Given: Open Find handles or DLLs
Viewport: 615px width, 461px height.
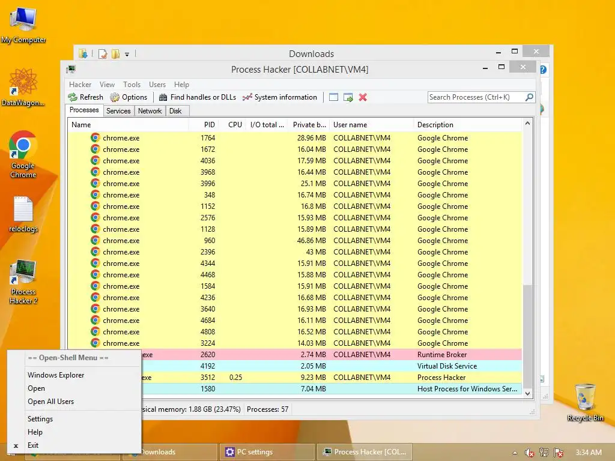Looking at the screenshot, I should [x=197, y=97].
